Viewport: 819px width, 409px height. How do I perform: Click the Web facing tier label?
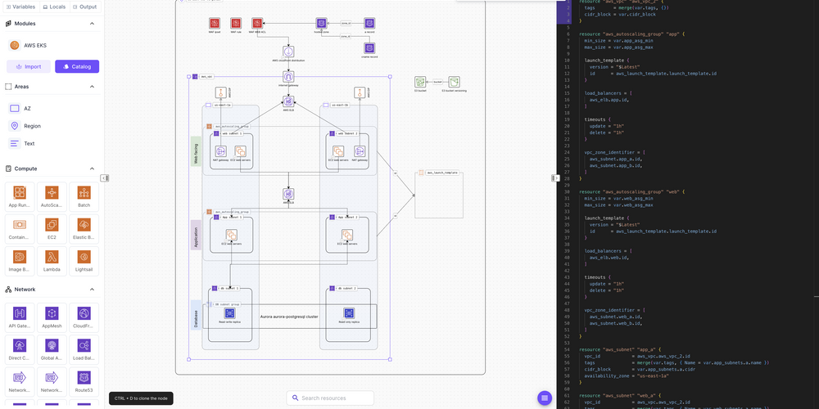[x=196, y=151]
